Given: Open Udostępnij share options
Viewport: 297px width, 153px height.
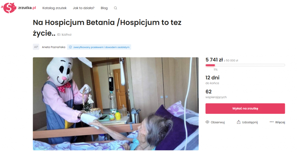Looking at the screenshot, I should click(247, 122).
